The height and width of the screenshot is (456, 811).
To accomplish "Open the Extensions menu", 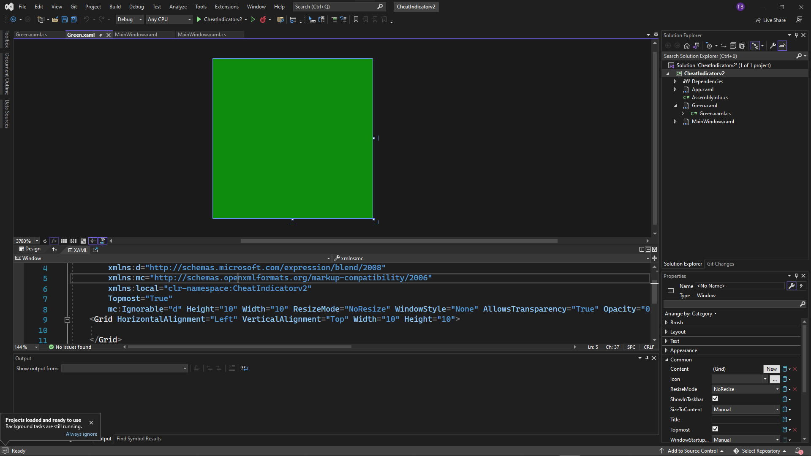I will click(226, 7).
